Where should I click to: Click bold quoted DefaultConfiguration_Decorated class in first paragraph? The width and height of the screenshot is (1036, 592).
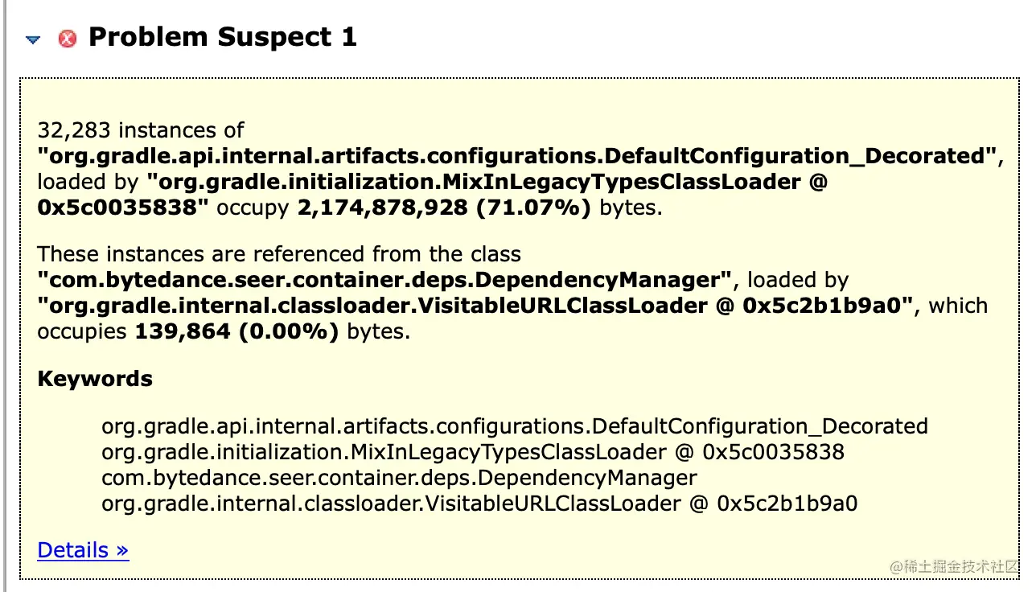click(x=518, y=156)
